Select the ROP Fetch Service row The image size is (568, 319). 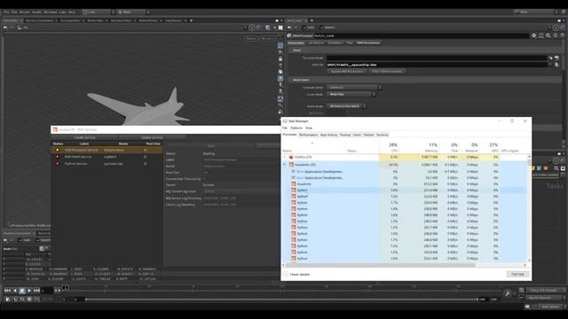[106, 157]
